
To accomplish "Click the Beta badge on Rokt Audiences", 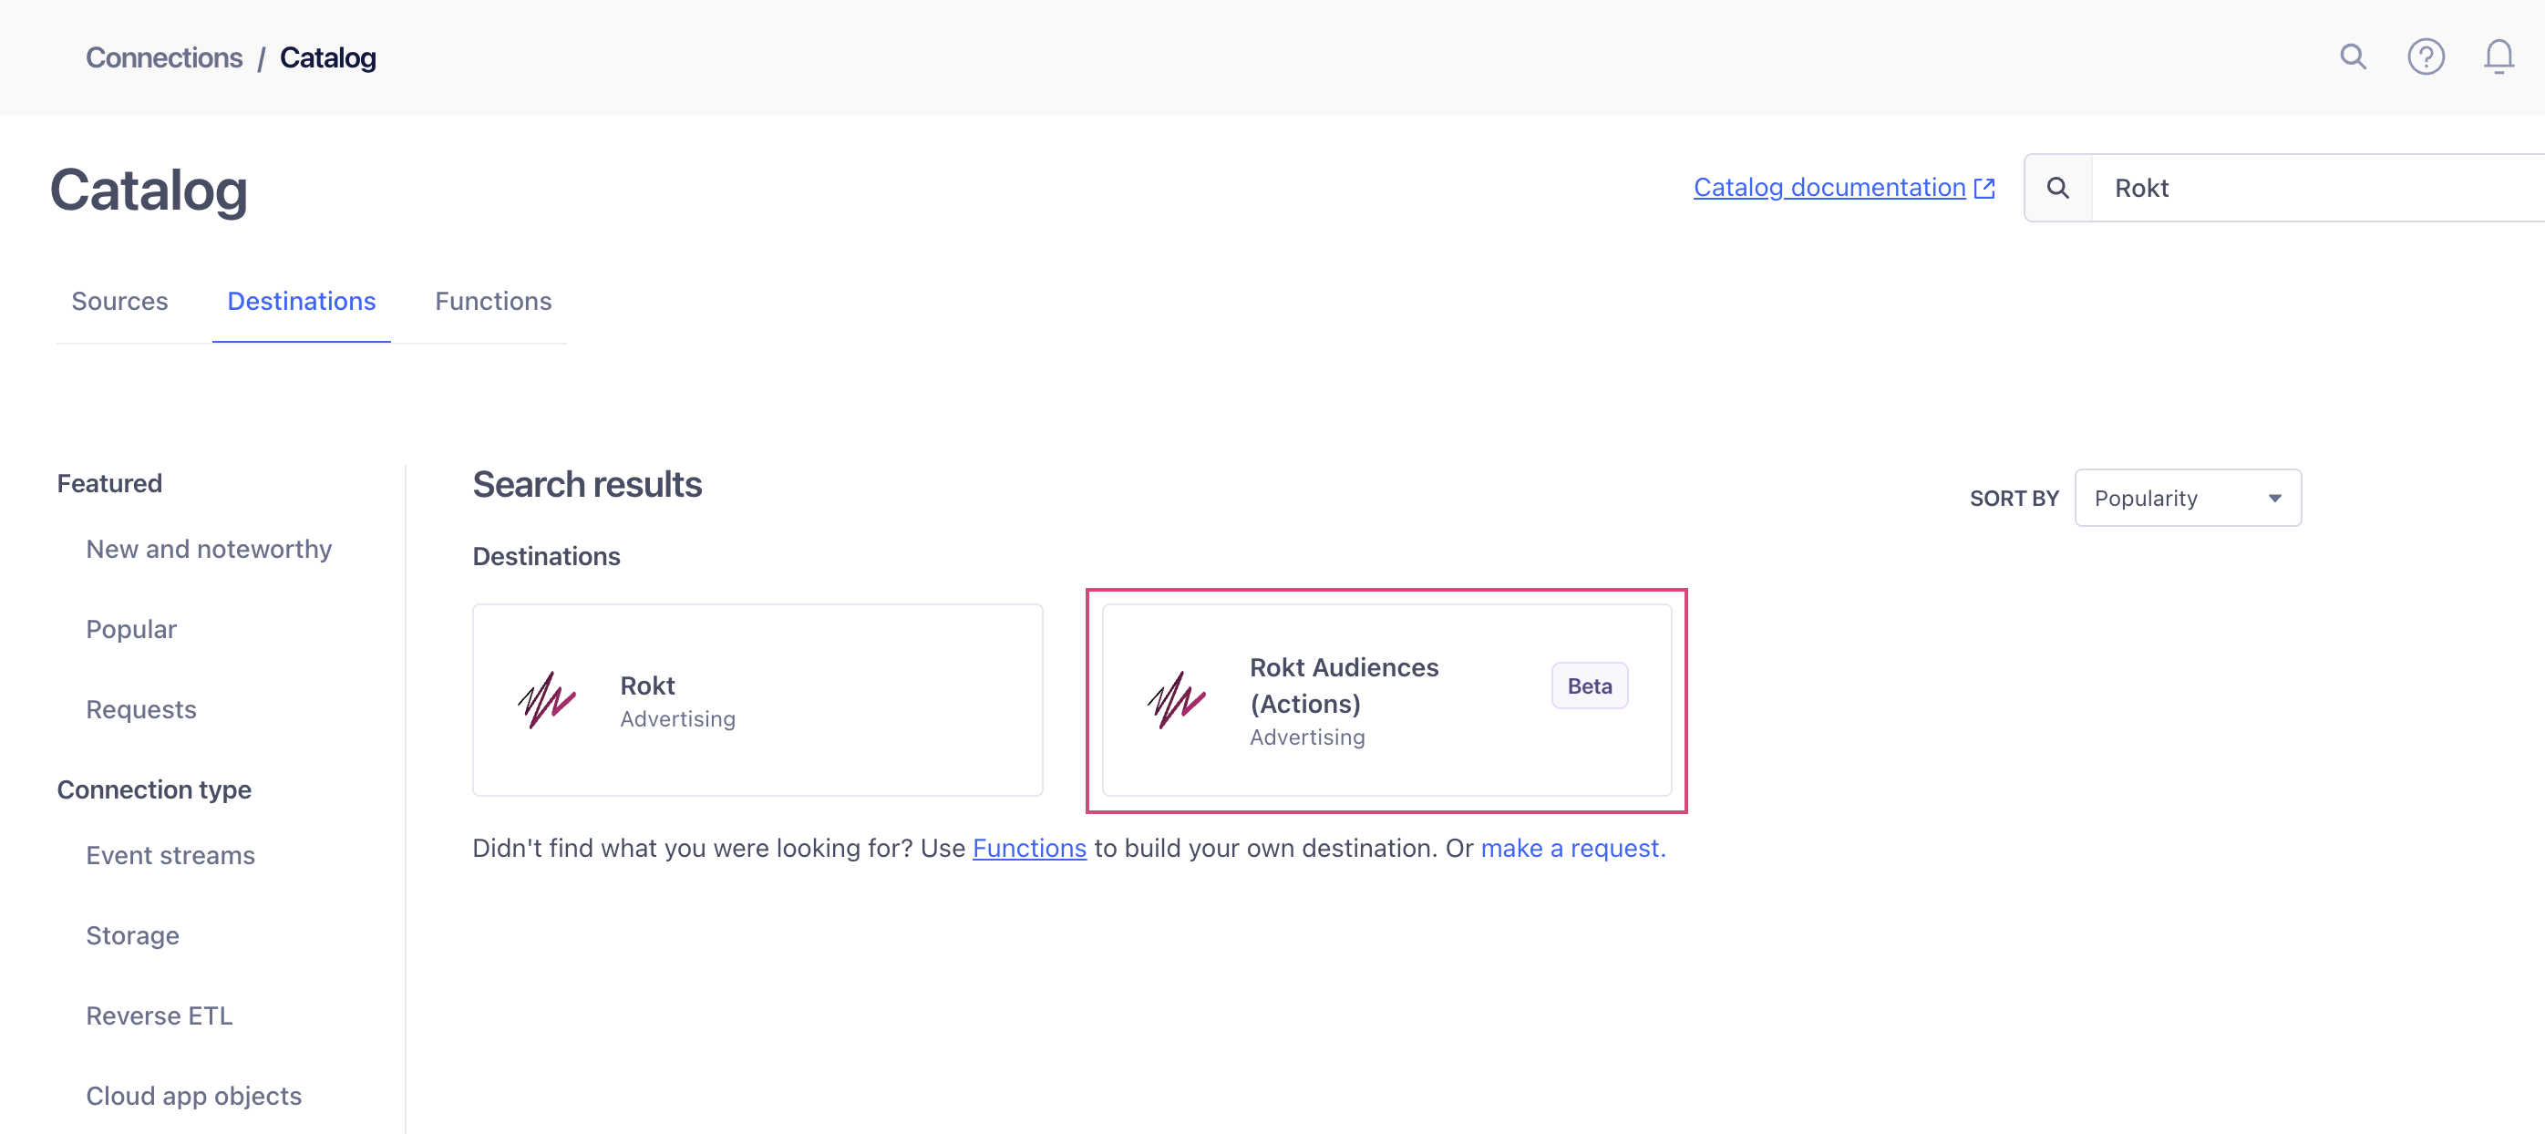I will (x=1589, y=686).
